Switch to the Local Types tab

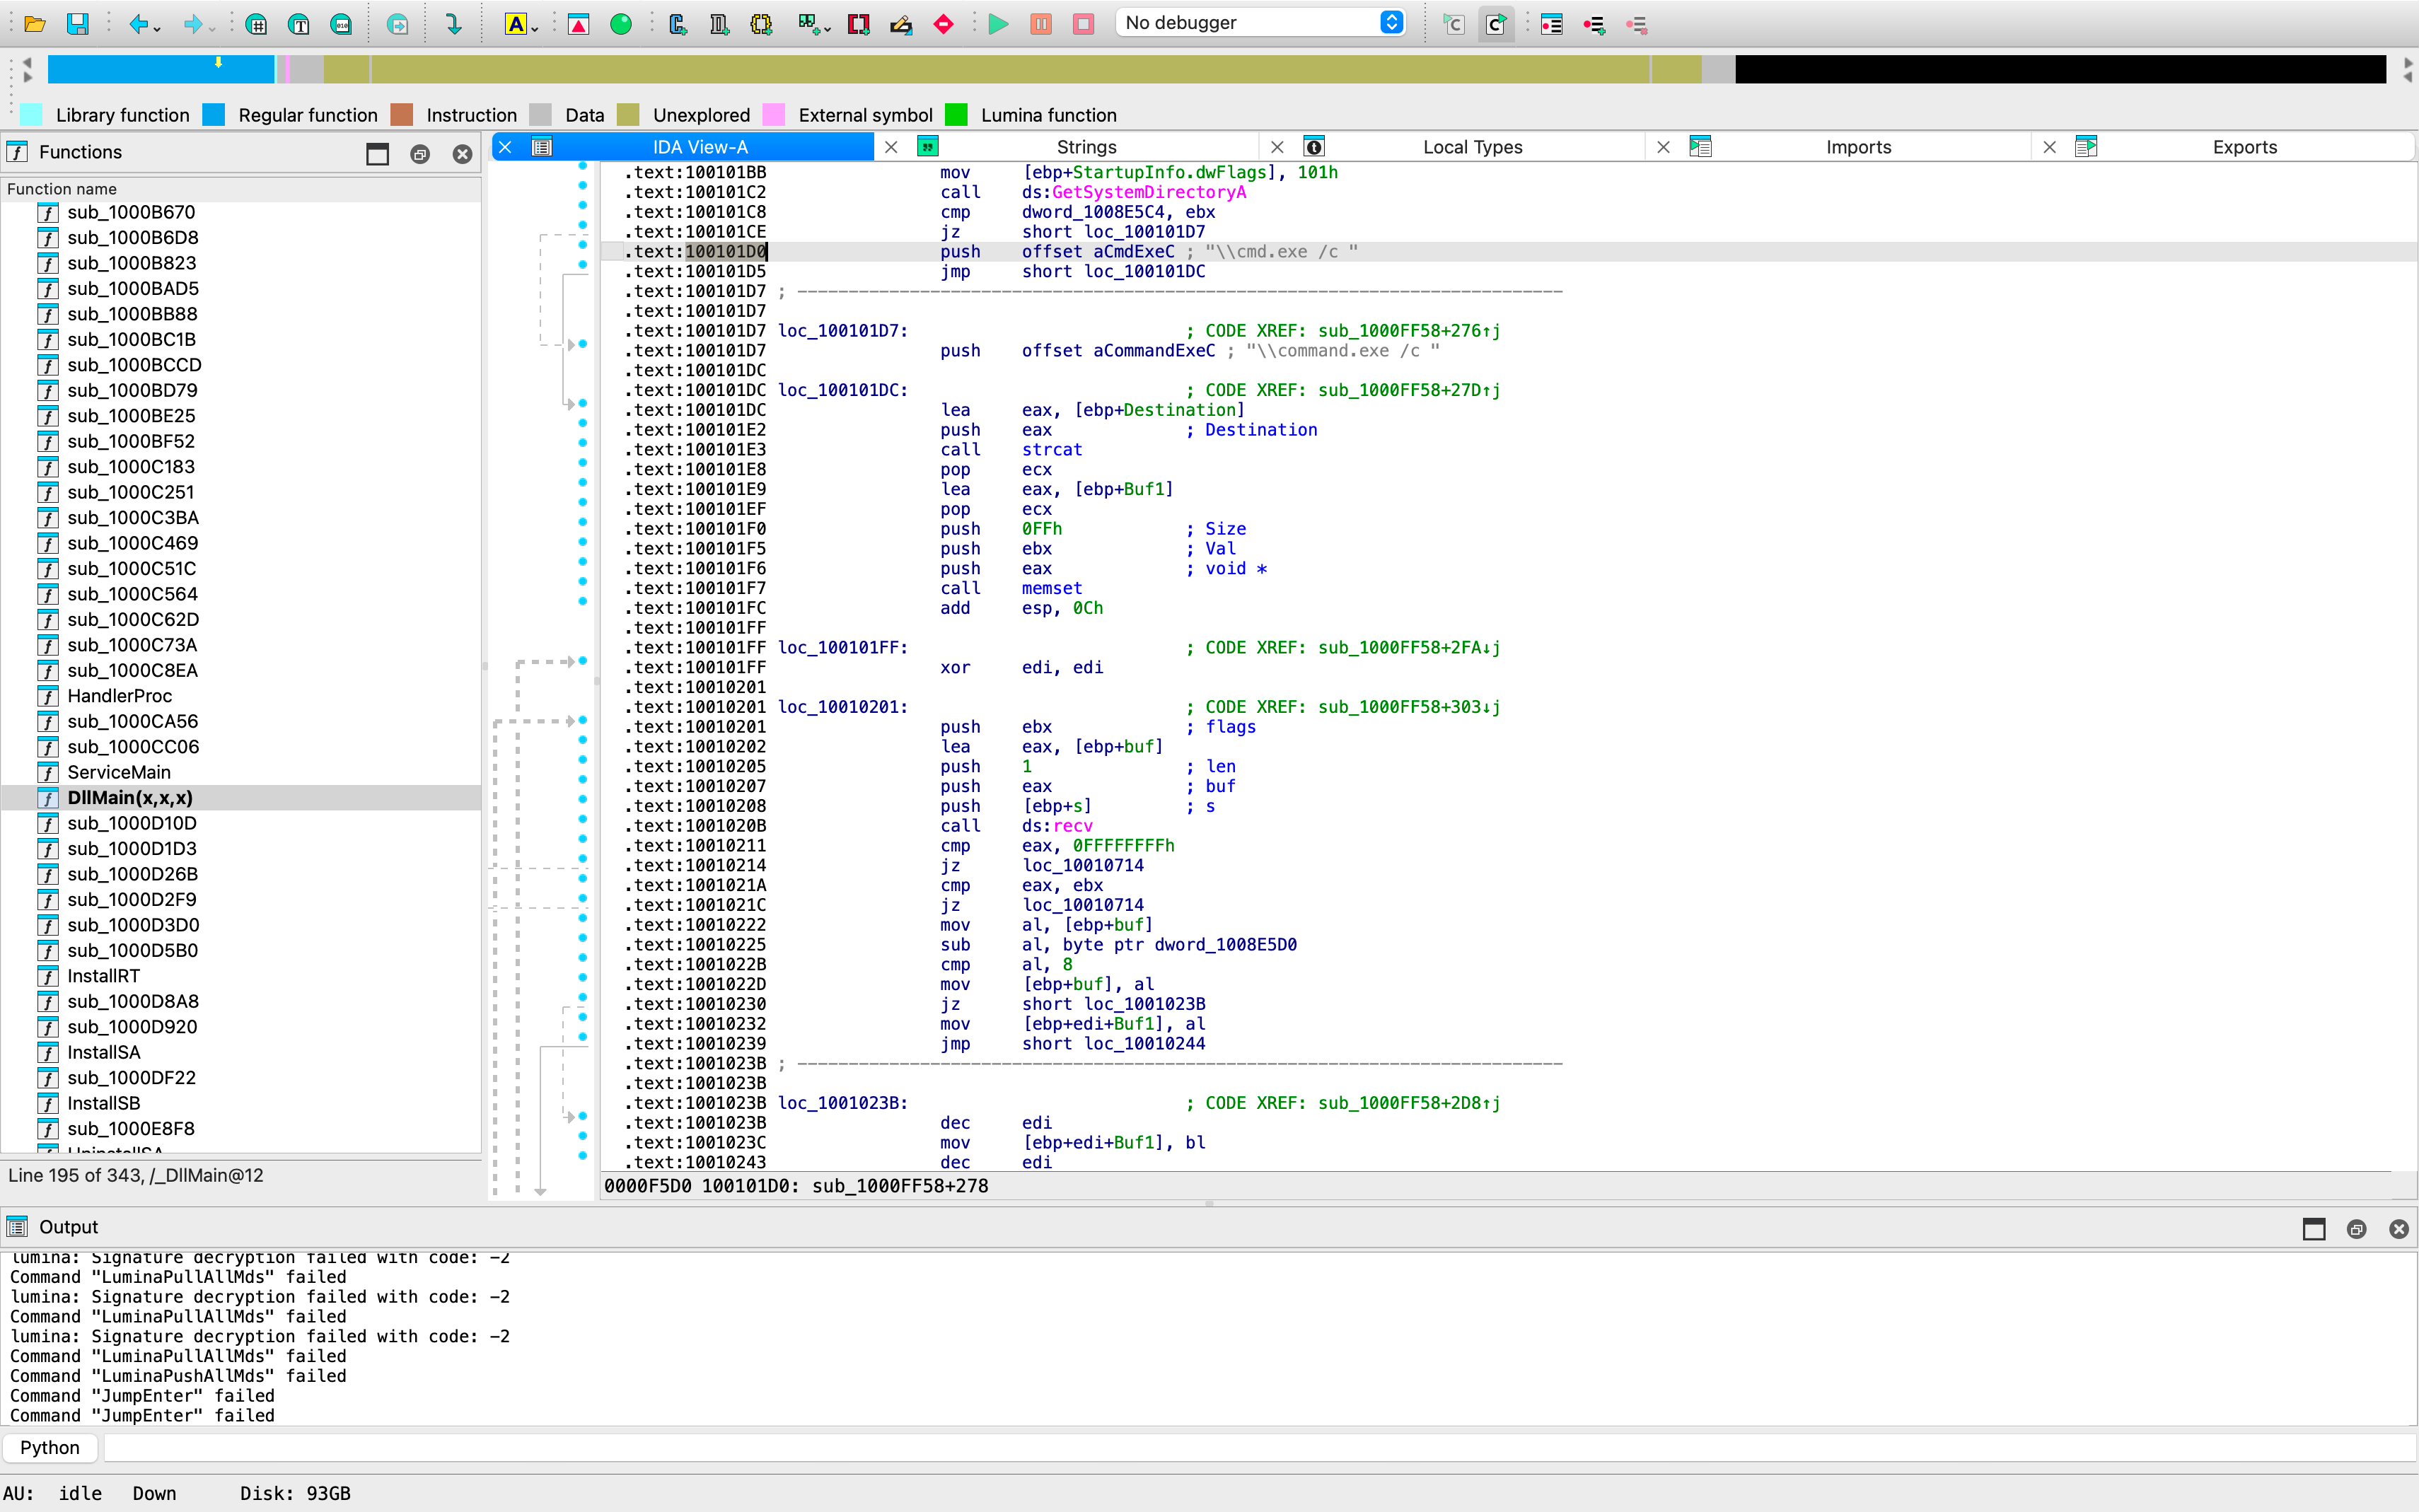[1472, 147]
